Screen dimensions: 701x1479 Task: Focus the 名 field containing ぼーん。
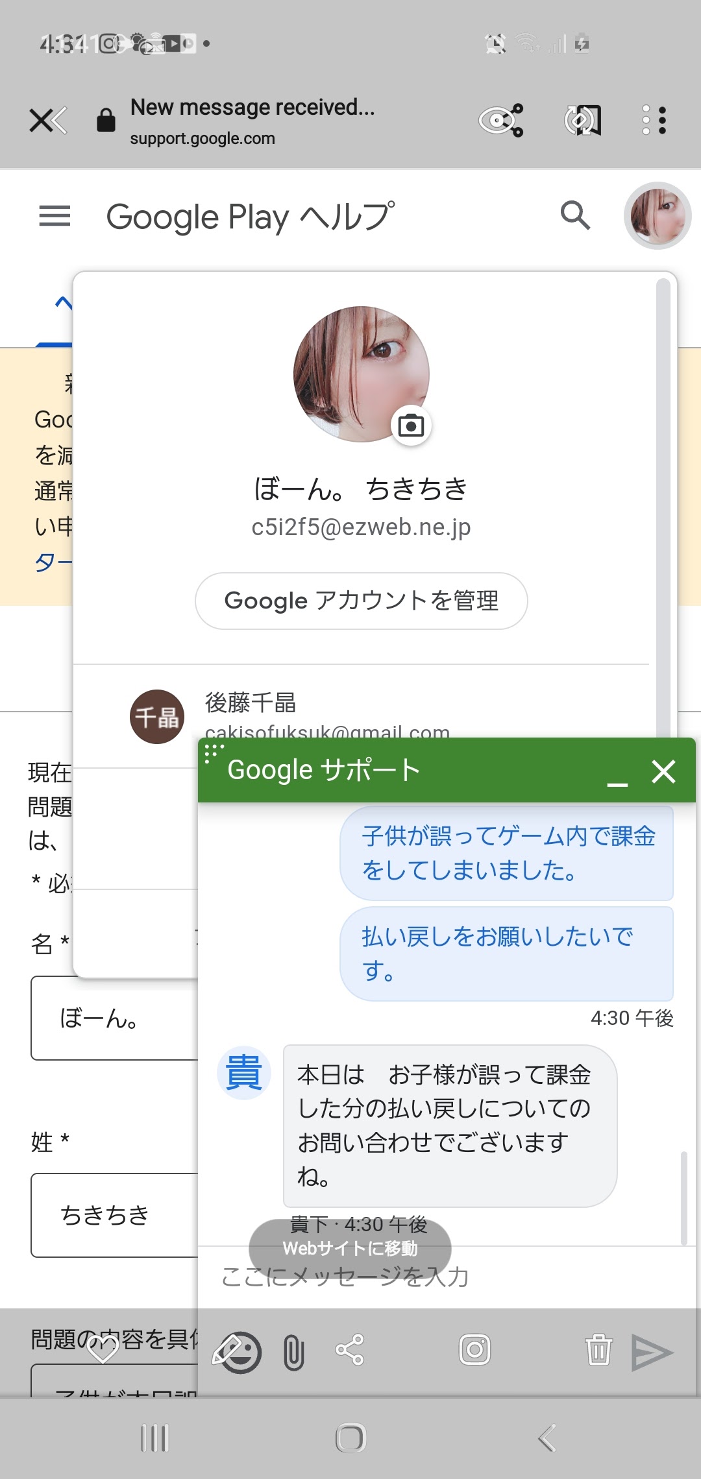[114, 1018]
